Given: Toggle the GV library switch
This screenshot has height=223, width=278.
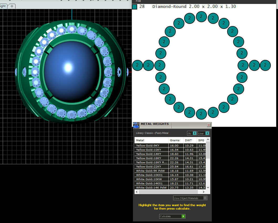Looking at the screenshot, I should pos(192,133).
